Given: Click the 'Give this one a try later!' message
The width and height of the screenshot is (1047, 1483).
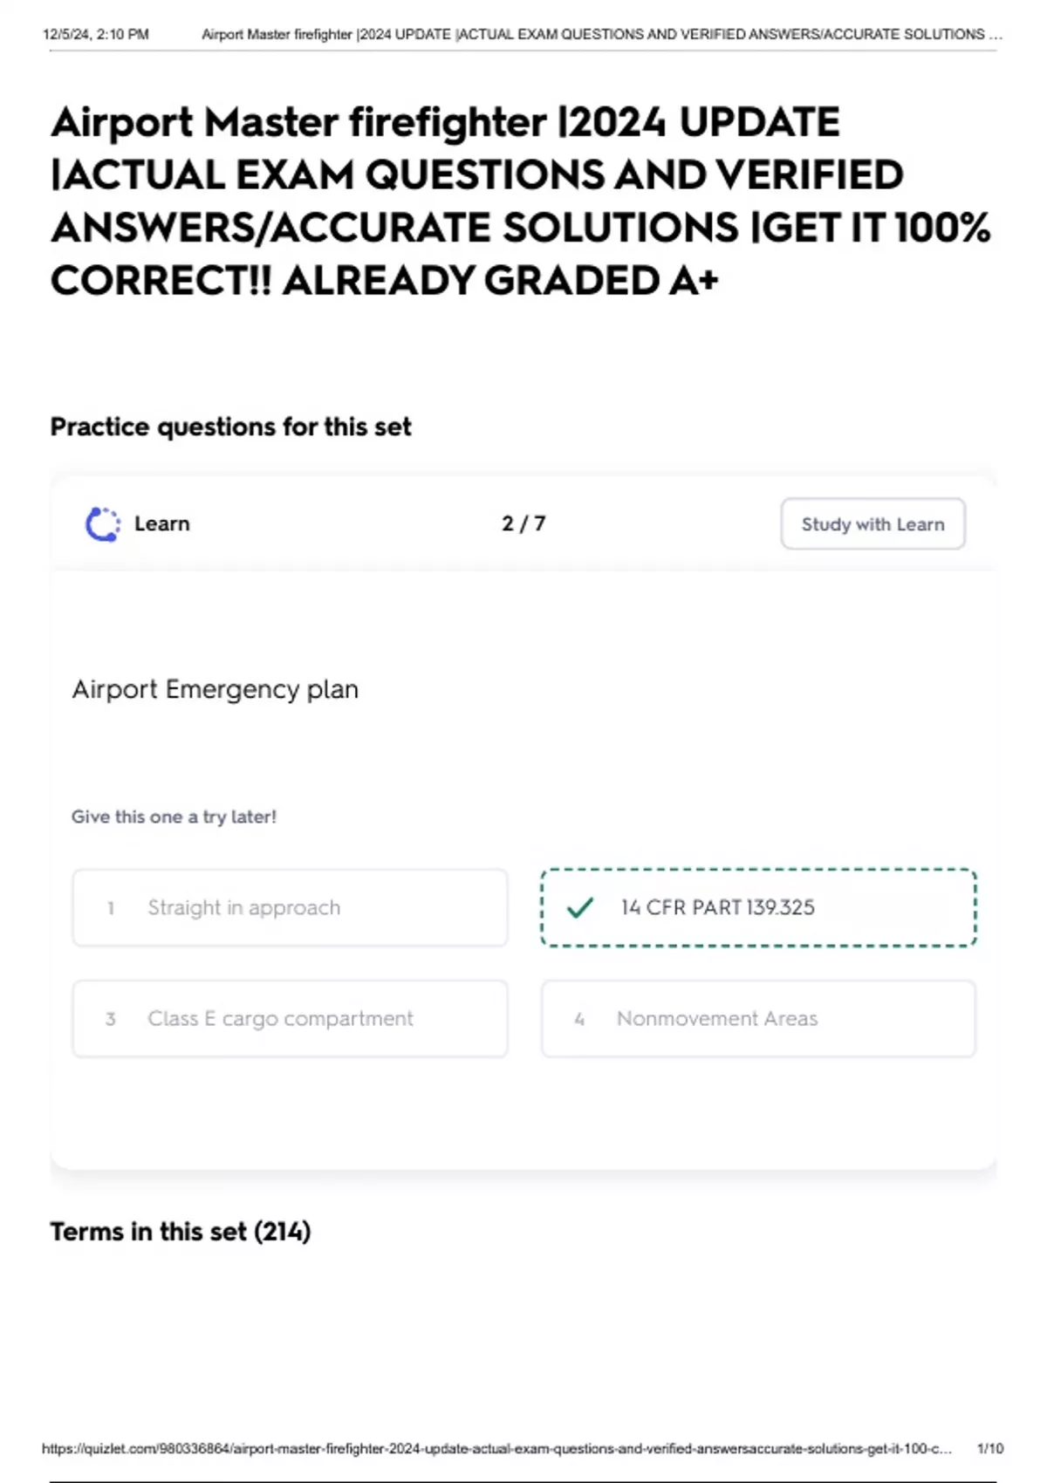Looking at the screenshot, I should coord(174,817).
